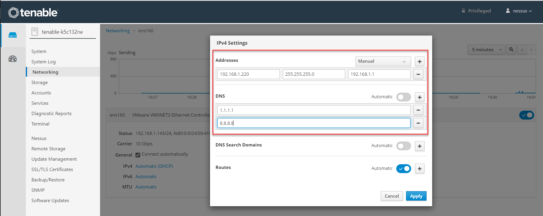The image size is (543, 216).
Task: Click the DNS field containing 1.1.1.1
Action: [314, 110]
